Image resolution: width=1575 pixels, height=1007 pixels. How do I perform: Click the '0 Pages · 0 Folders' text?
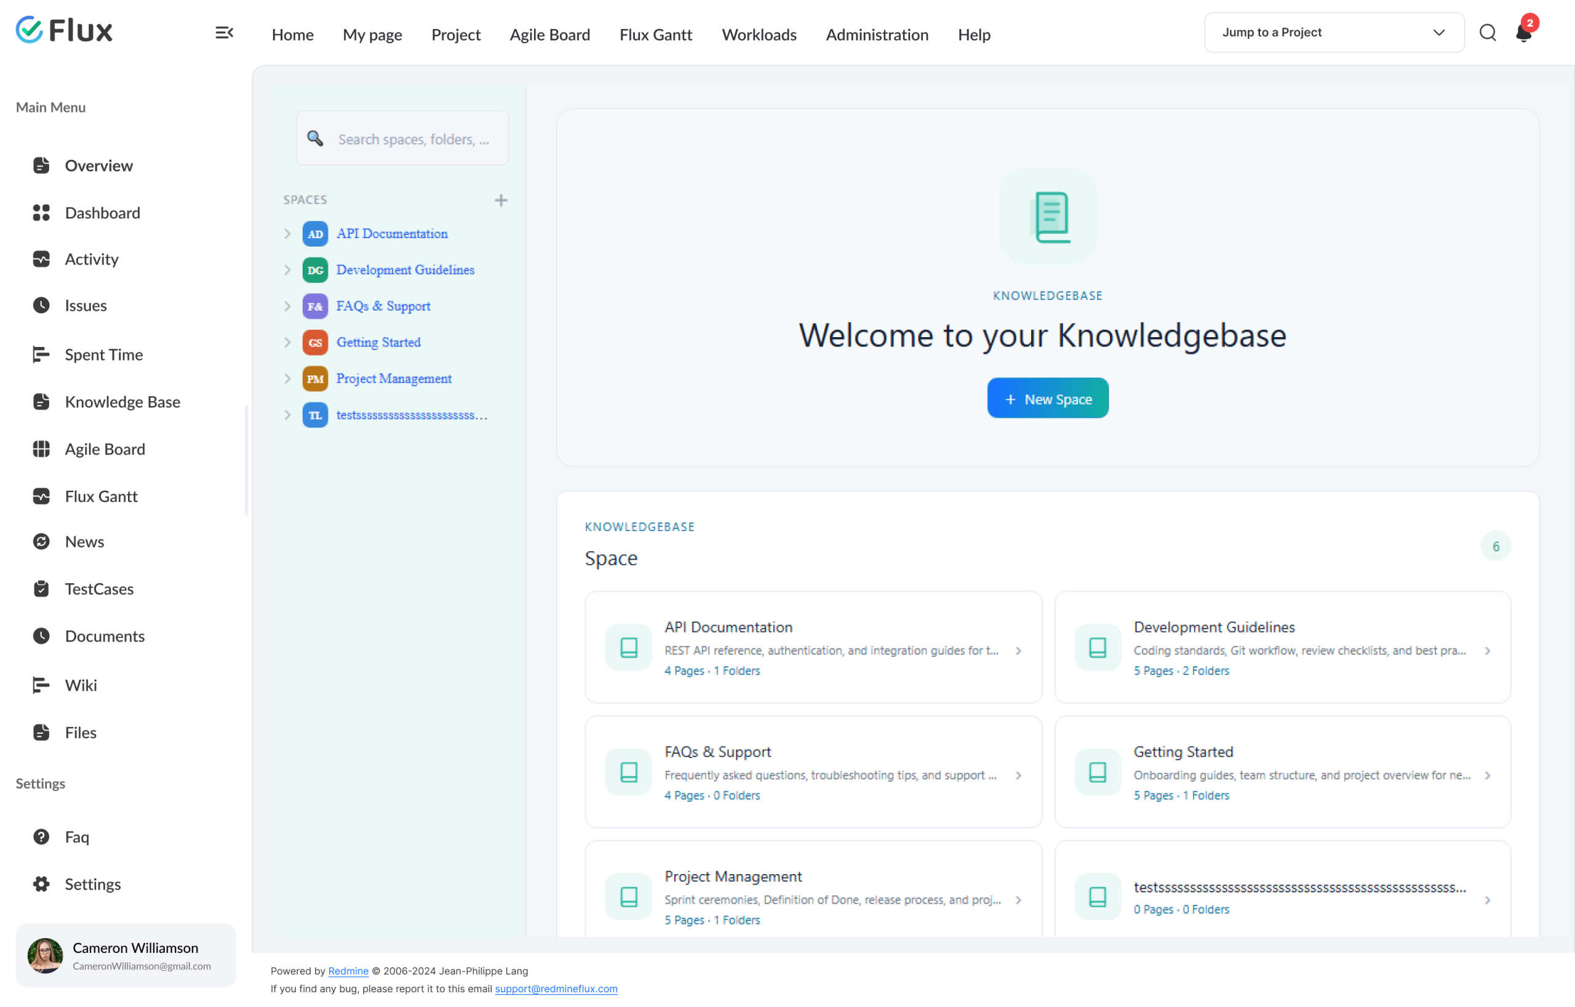(x=1181, y=909)
